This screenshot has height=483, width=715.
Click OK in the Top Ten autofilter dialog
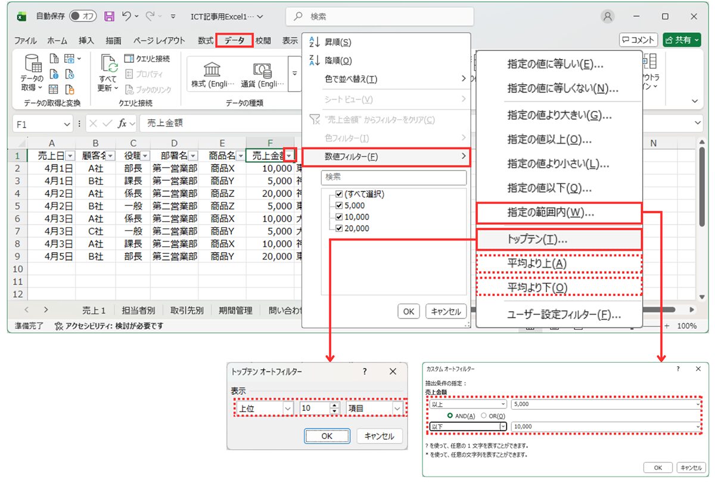click(x=327, y=436)
